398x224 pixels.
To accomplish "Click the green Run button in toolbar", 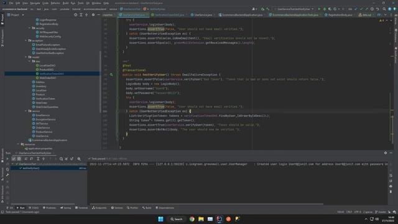I will point(319,9).
